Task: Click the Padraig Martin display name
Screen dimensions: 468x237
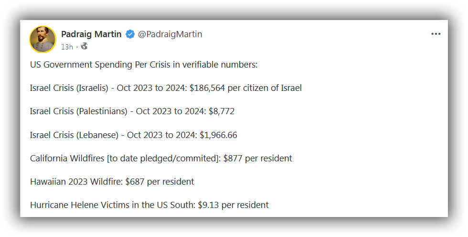Action: pos(91,34)
